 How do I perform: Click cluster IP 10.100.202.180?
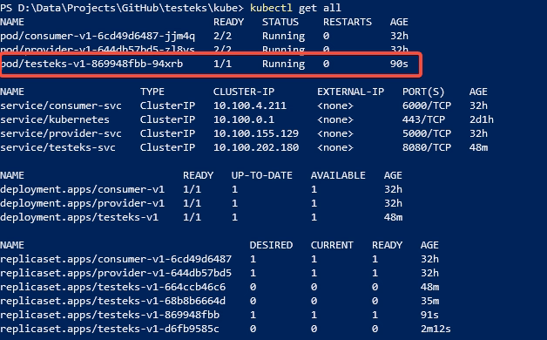[256, 147]
